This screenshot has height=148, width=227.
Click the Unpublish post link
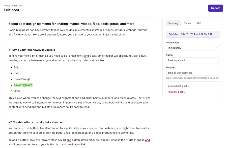(180, 86)
